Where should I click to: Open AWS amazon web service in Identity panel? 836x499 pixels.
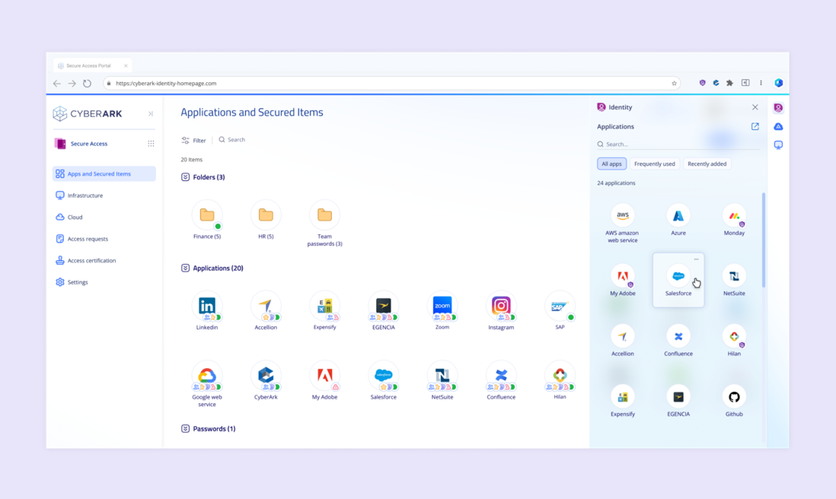[622, 216]
